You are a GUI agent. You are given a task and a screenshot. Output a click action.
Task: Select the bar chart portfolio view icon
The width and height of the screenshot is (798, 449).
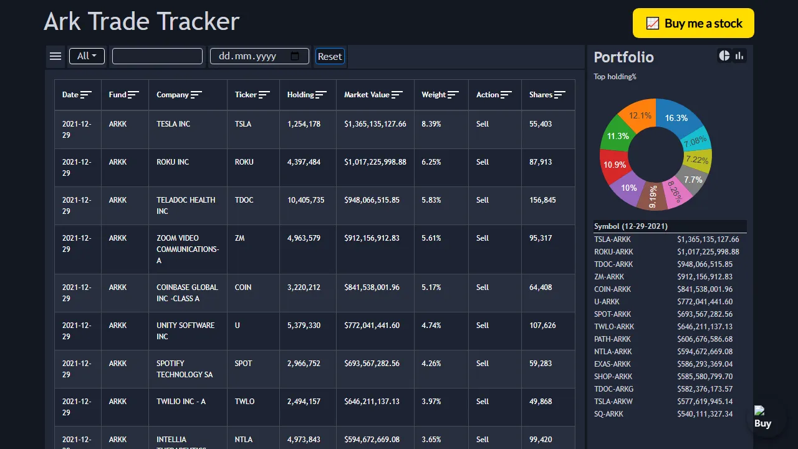tap(739, 56)
